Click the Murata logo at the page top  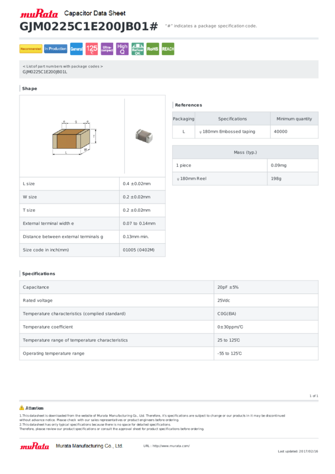(x=38, y=13)
